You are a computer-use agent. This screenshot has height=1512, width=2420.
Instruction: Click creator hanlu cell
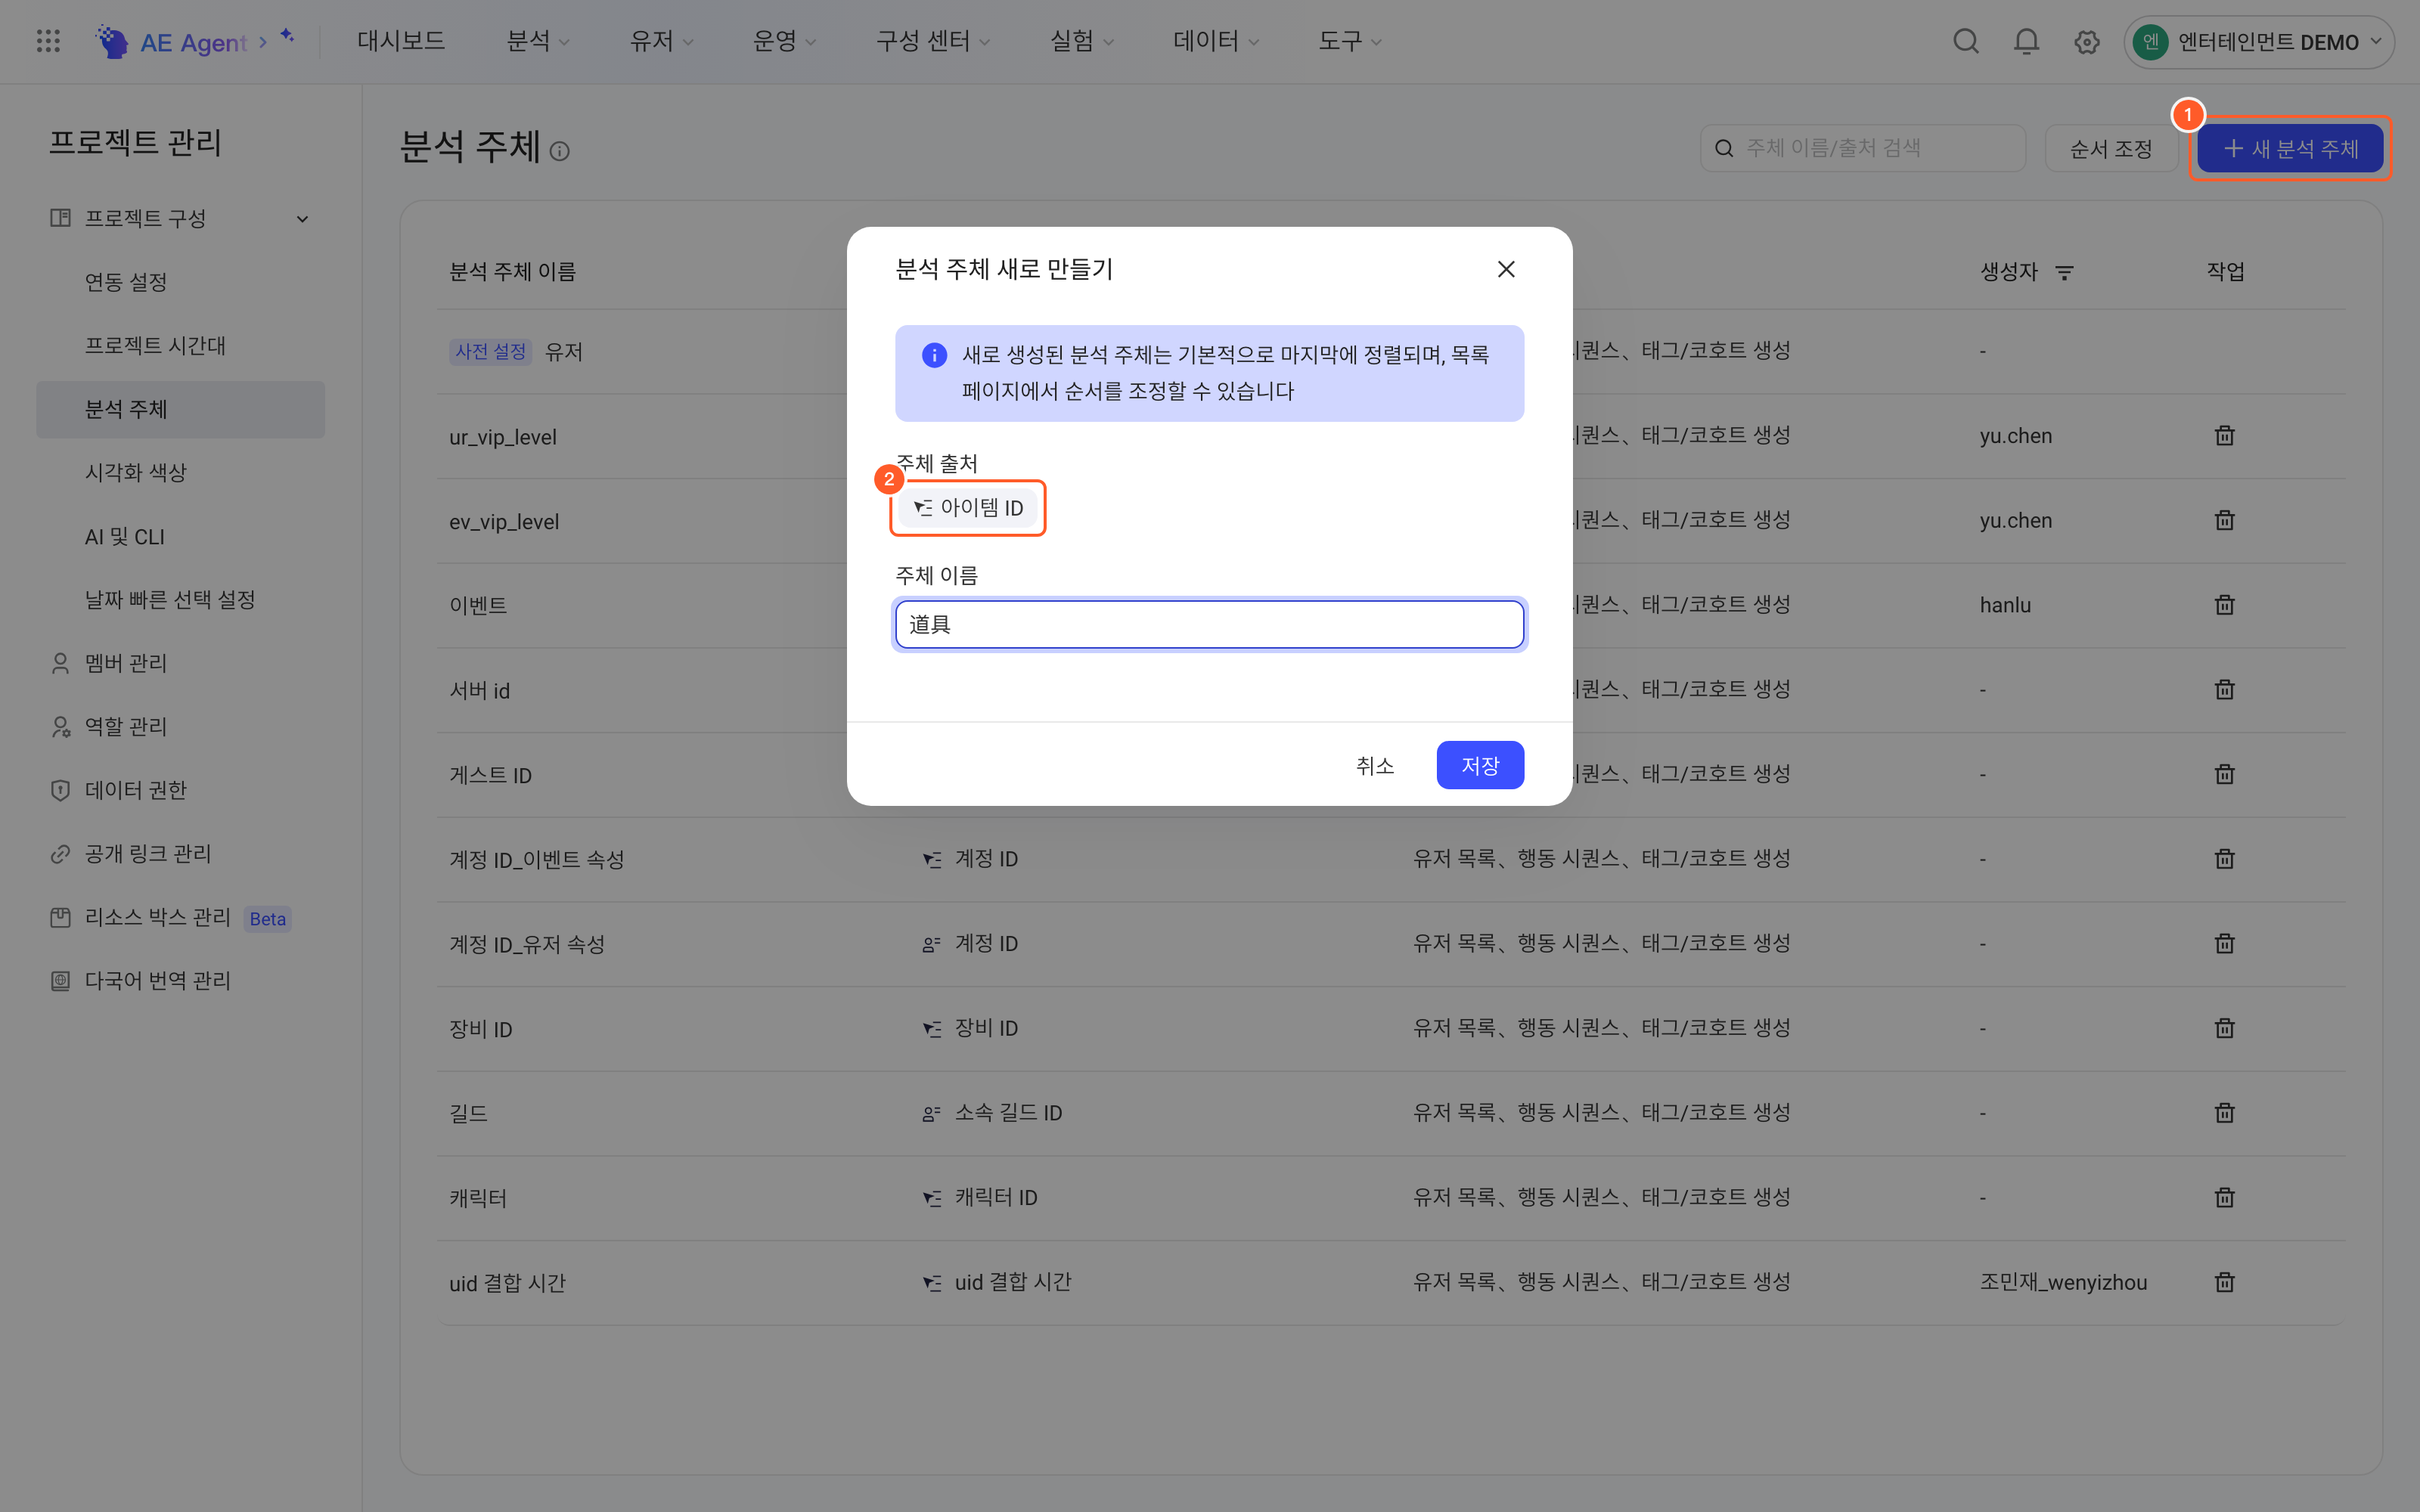(2005, 605)
